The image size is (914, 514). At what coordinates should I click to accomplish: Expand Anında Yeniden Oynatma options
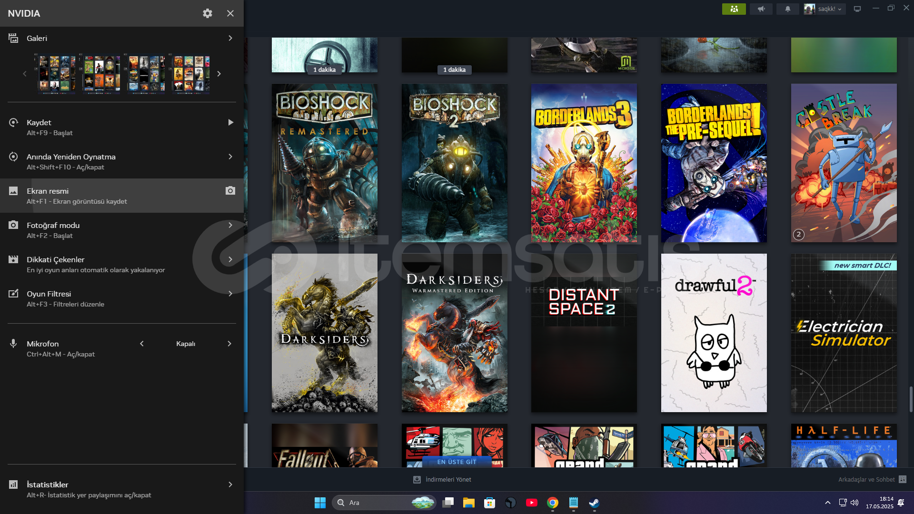click(230, 157)
